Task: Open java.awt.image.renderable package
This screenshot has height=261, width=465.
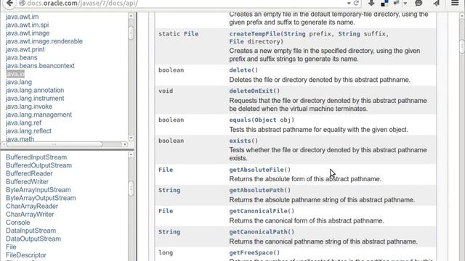Action: pos(44,41)
